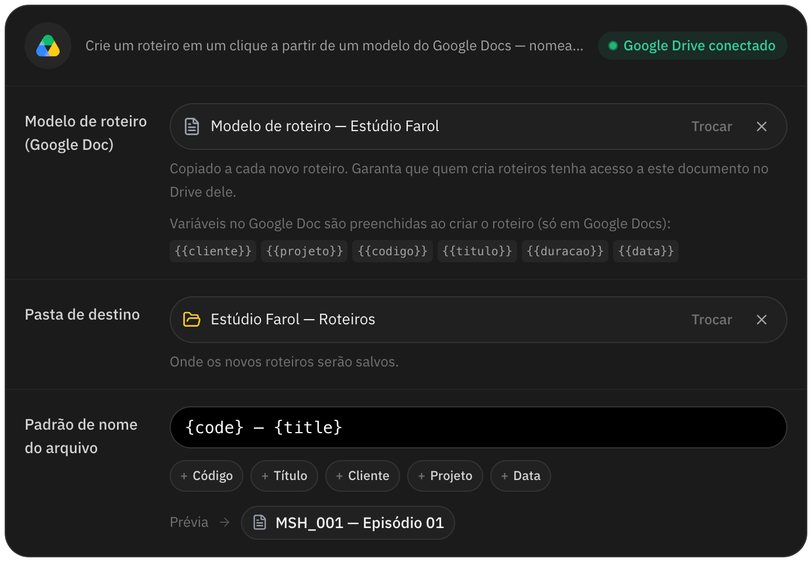Click the document icon in the Prévia chip
812x562 pixels.
click(x=260, y=523)
